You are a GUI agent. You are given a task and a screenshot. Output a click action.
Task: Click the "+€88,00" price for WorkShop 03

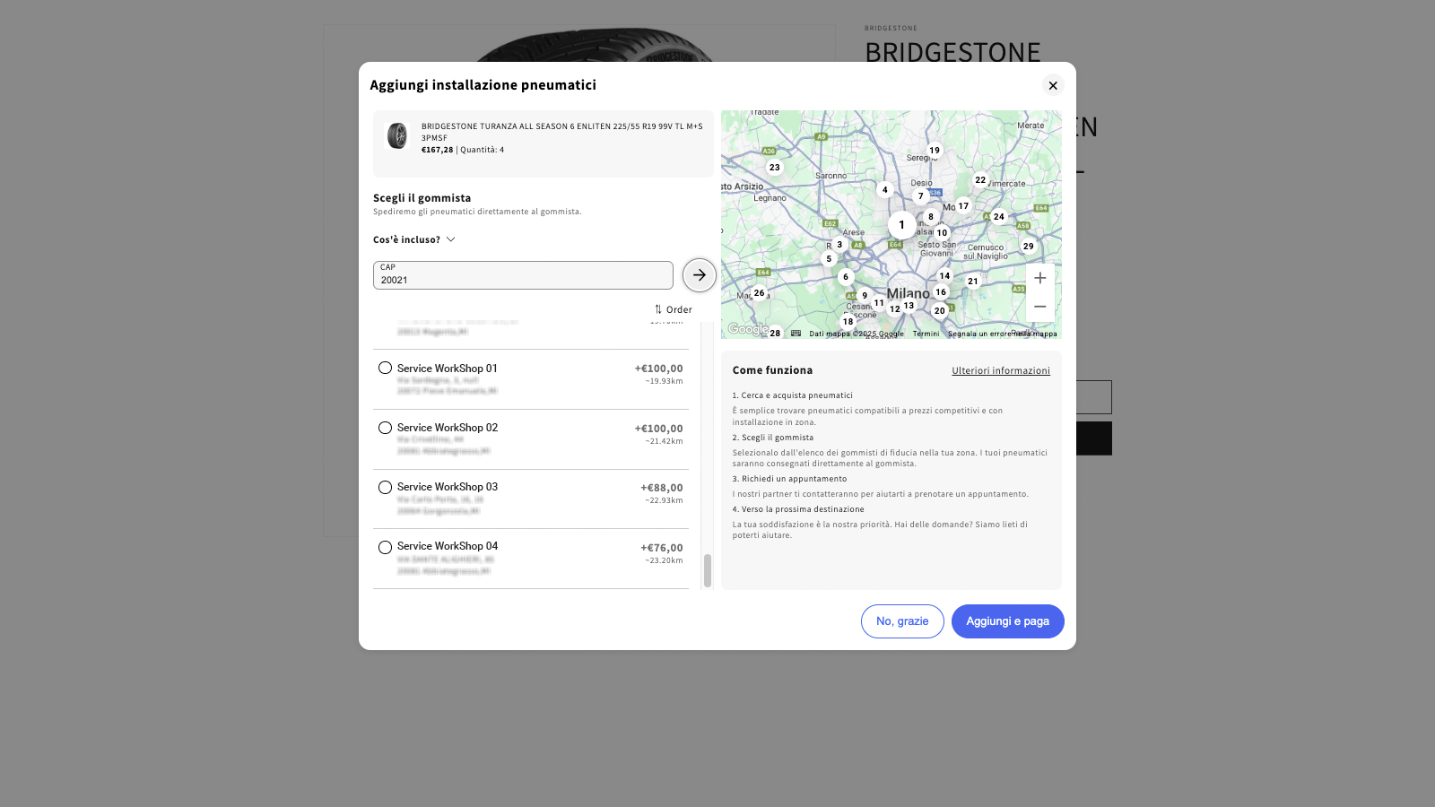pyautogui.click(x=662, y=488)
